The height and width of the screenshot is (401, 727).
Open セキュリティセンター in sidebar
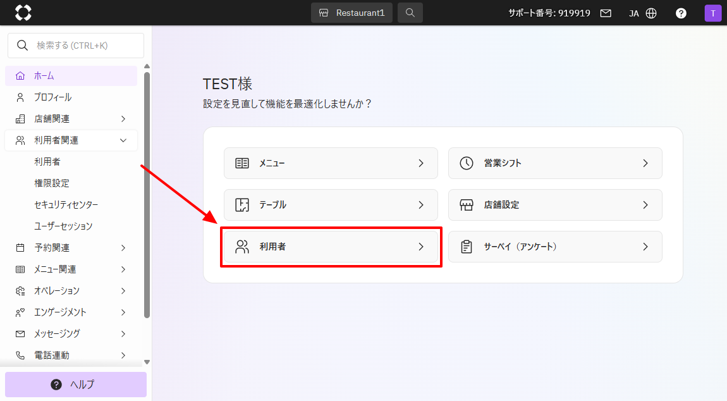click(66, 205)
